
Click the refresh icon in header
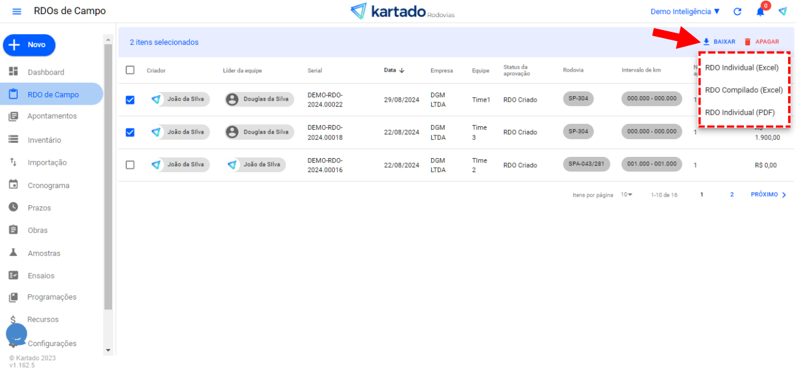(737, 12)
